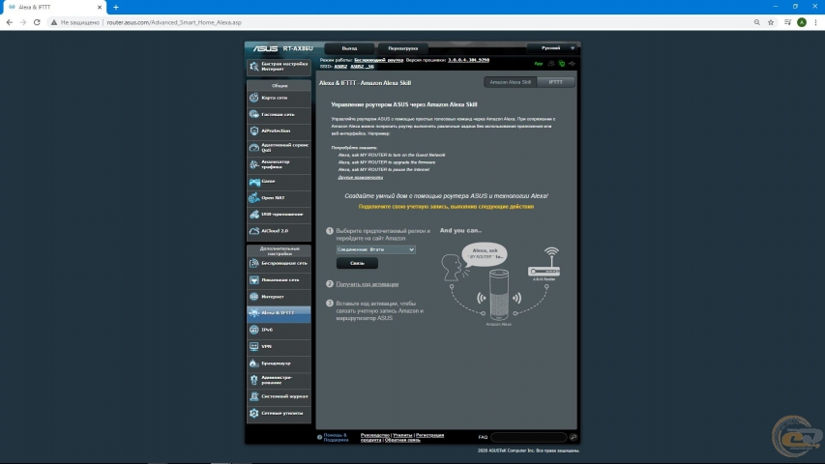The width and height of the screenshot is (825, 464).
Task: Open the Chrome profile avatar
Action: click(802, 22)
